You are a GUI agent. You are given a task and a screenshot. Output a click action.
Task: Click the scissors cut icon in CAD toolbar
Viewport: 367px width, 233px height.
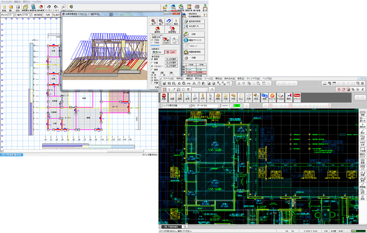coord(194,83)
